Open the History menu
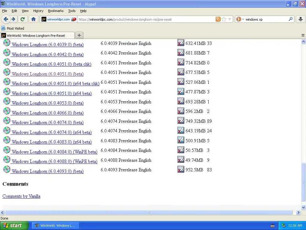This screenshot has width=306, height=230. [38, 11]
